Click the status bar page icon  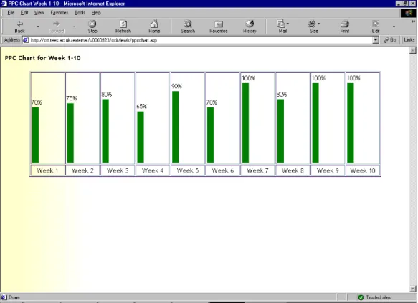4,297
